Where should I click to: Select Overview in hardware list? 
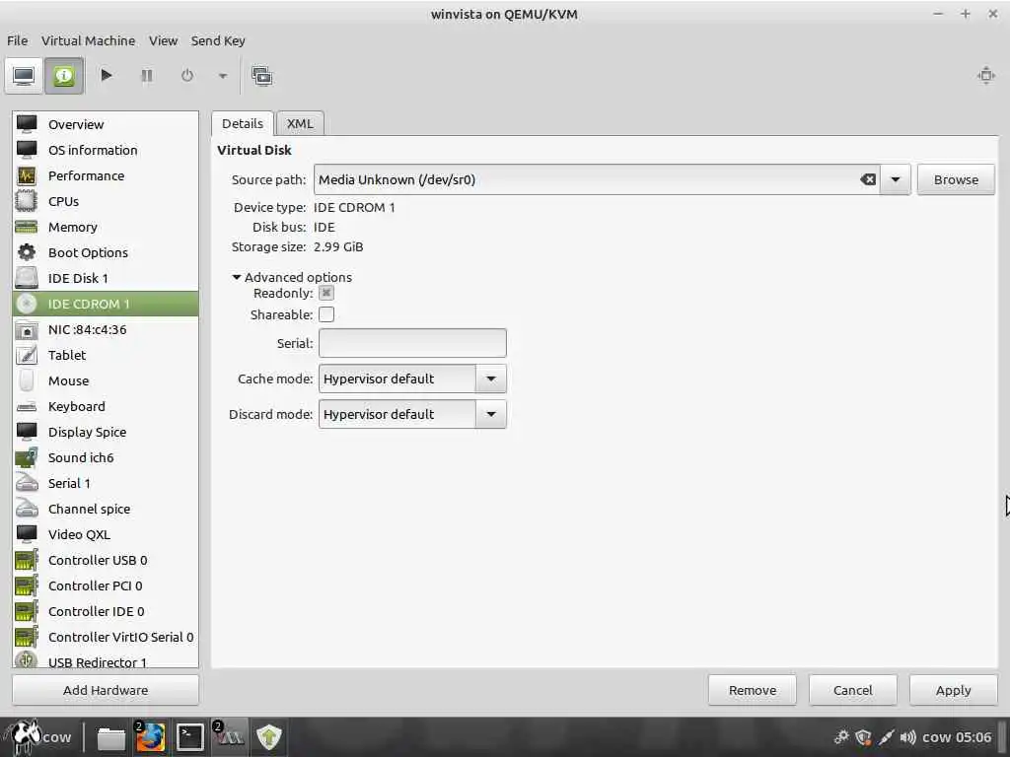pyautogui.click(x=105, y=124)
